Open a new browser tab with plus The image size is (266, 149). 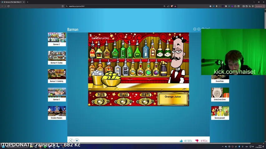[28, 2]
